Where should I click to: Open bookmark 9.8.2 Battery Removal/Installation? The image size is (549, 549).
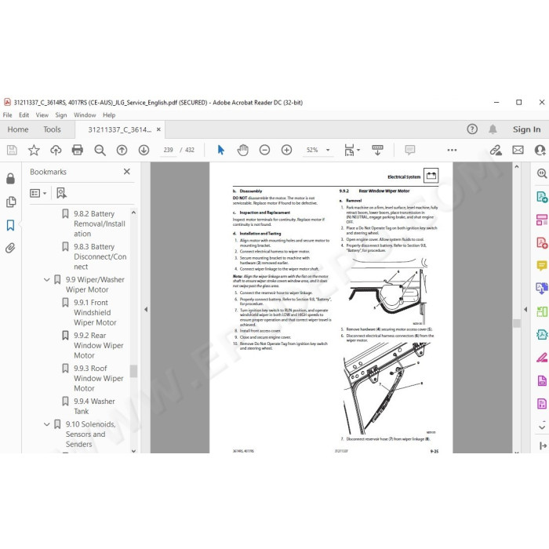(100, 224)
